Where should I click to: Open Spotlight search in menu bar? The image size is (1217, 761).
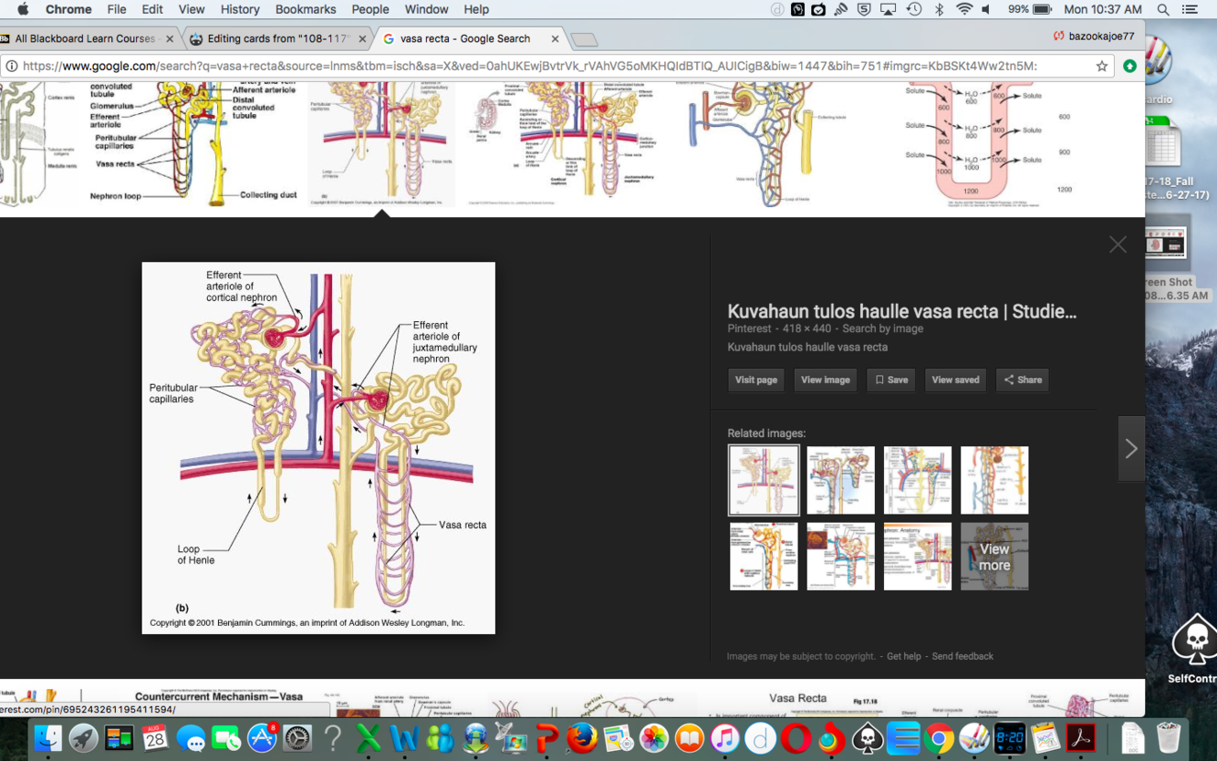tap(1163, 9)
